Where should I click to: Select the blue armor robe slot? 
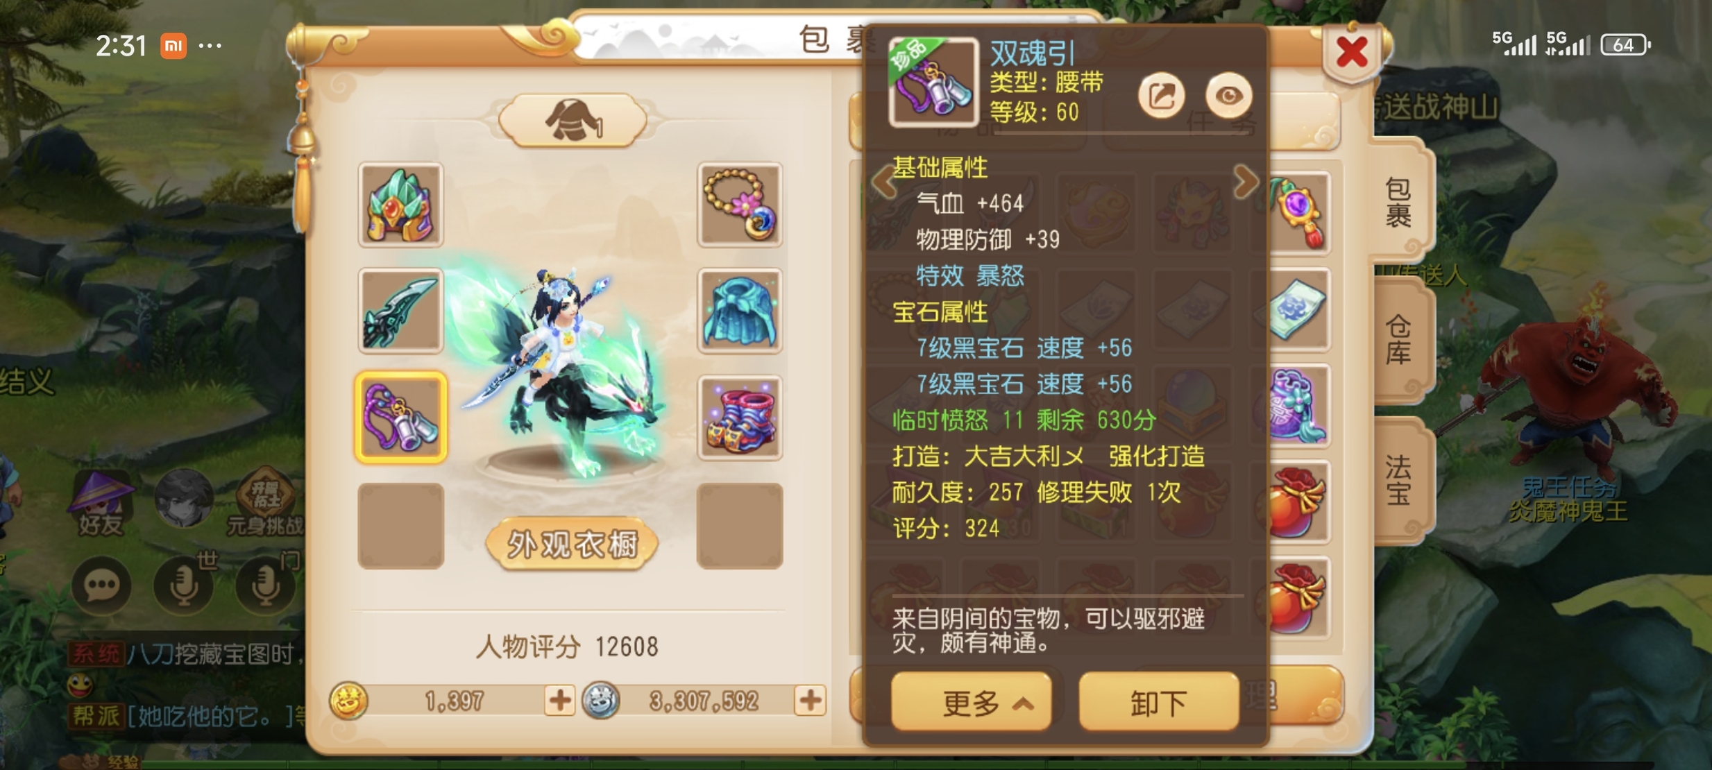[x=740, y=311]
